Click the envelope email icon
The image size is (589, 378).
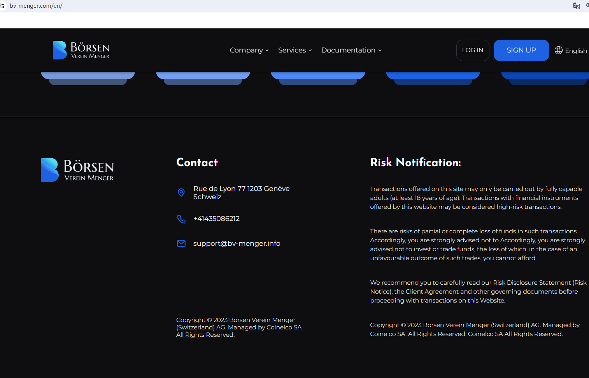coord(181,243)
